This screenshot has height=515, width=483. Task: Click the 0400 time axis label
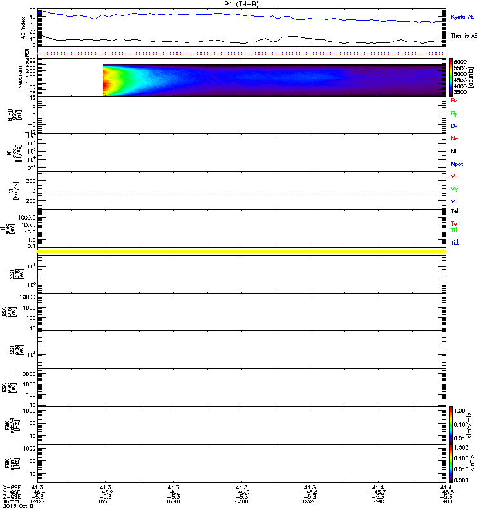coord(446,501)
